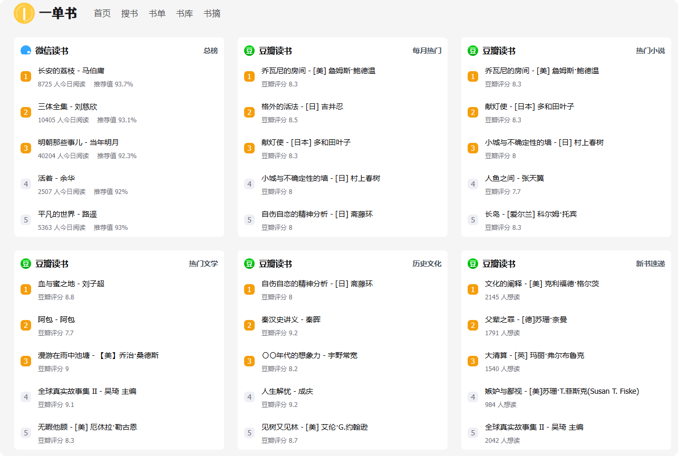Click rank 3 badge beside 漫游在雨中池塘
Image resolution: width=678 pixels, height=456 pixels.
26,361
